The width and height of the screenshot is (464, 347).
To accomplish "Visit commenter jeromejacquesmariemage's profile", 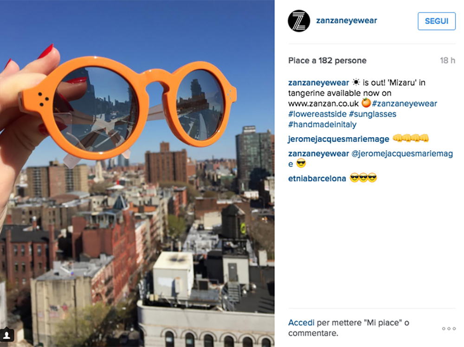I will (339, 139).
